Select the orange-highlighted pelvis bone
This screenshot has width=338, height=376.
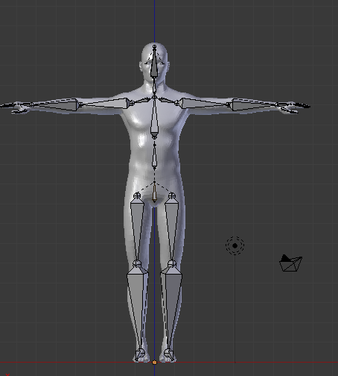pyautogui.click(x=154, y=192)
